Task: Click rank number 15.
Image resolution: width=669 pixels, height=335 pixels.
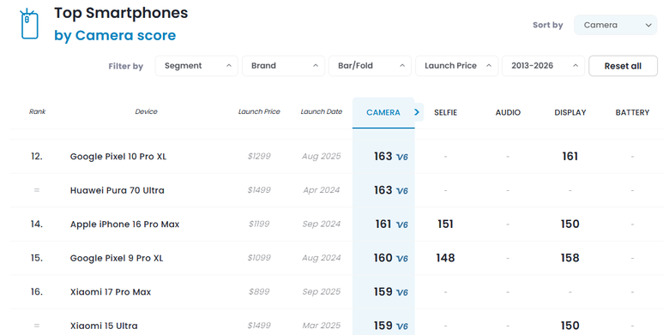Action: (37, 258)
